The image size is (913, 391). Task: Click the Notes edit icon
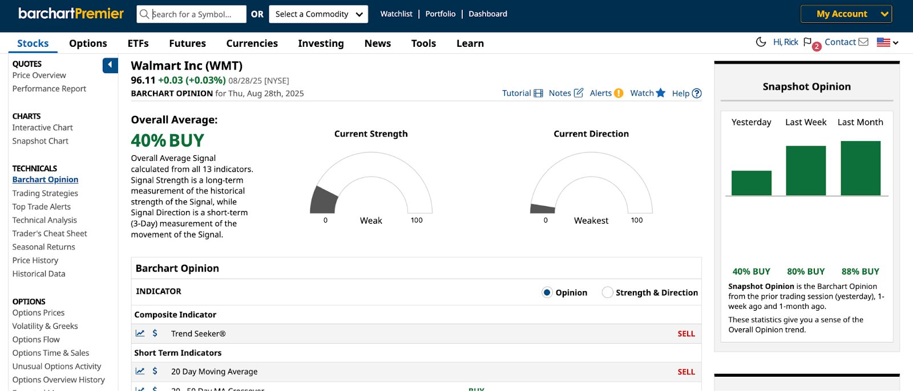tap(579, 92)
